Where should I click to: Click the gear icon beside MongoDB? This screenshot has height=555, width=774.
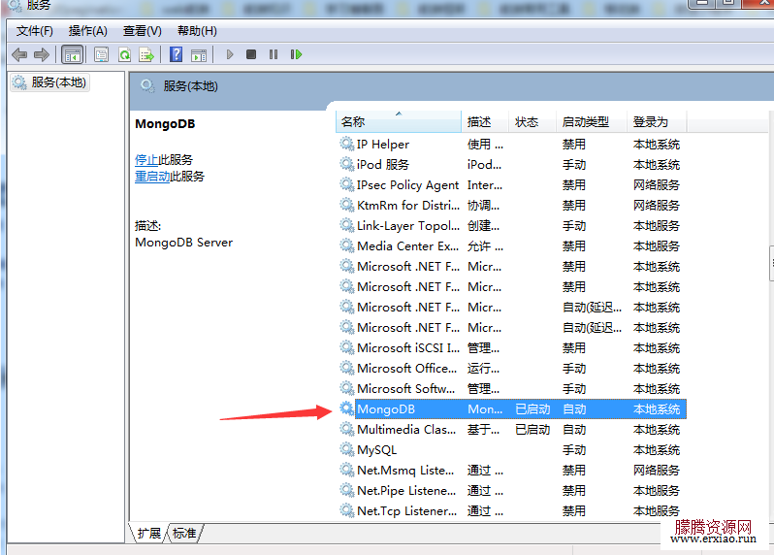pos(347,408)
